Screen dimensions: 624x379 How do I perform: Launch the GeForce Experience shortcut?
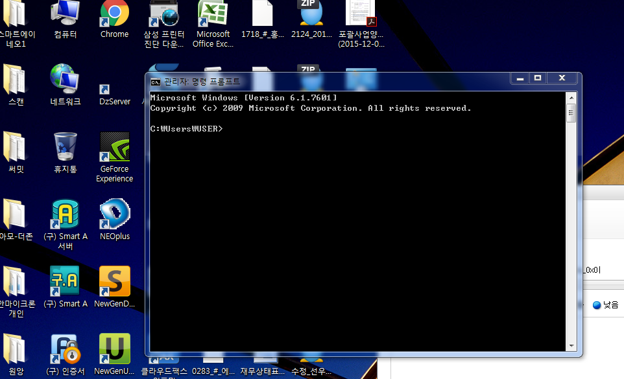point(115,157)
